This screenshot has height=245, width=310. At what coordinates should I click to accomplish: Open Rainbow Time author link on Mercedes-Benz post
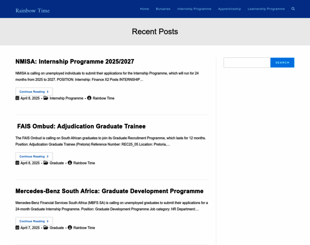pyautogui.click(x=84, y=227)
